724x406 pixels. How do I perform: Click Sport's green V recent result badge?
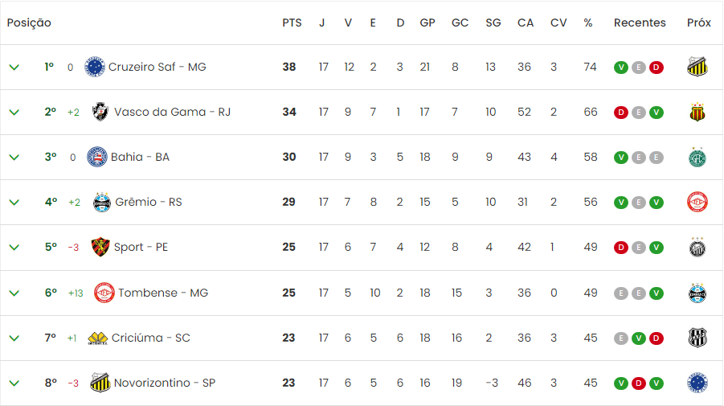tap(657, 248)
